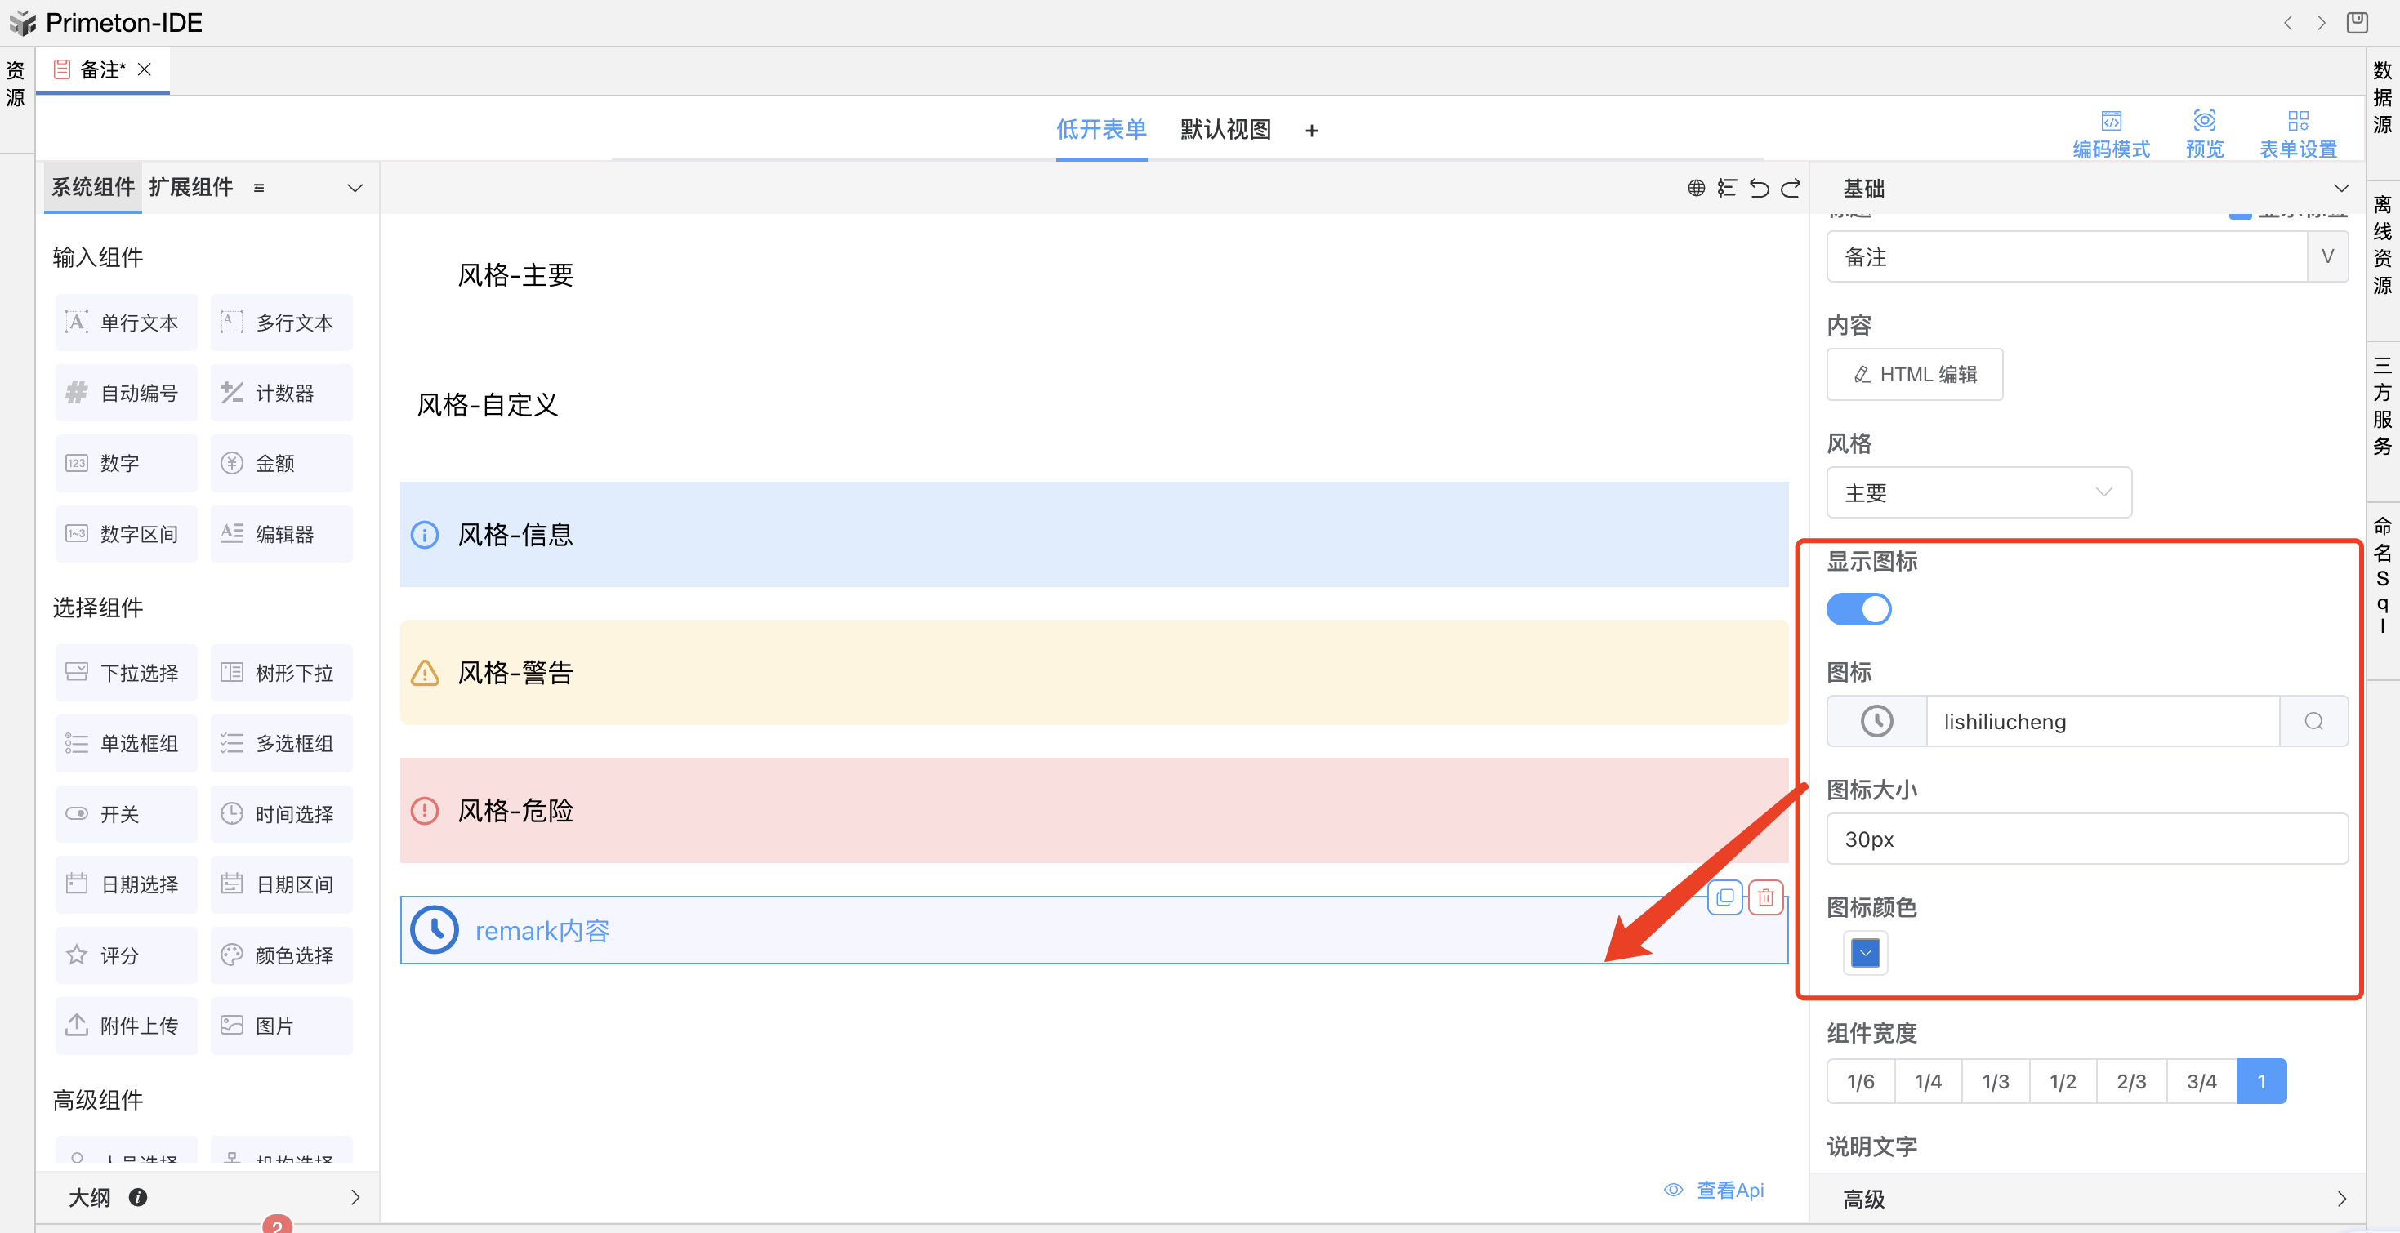This screenshot has height=1233, width=2400.
Task: Click the globe language icon above canvas
Action: click(x=1696, y=188)
